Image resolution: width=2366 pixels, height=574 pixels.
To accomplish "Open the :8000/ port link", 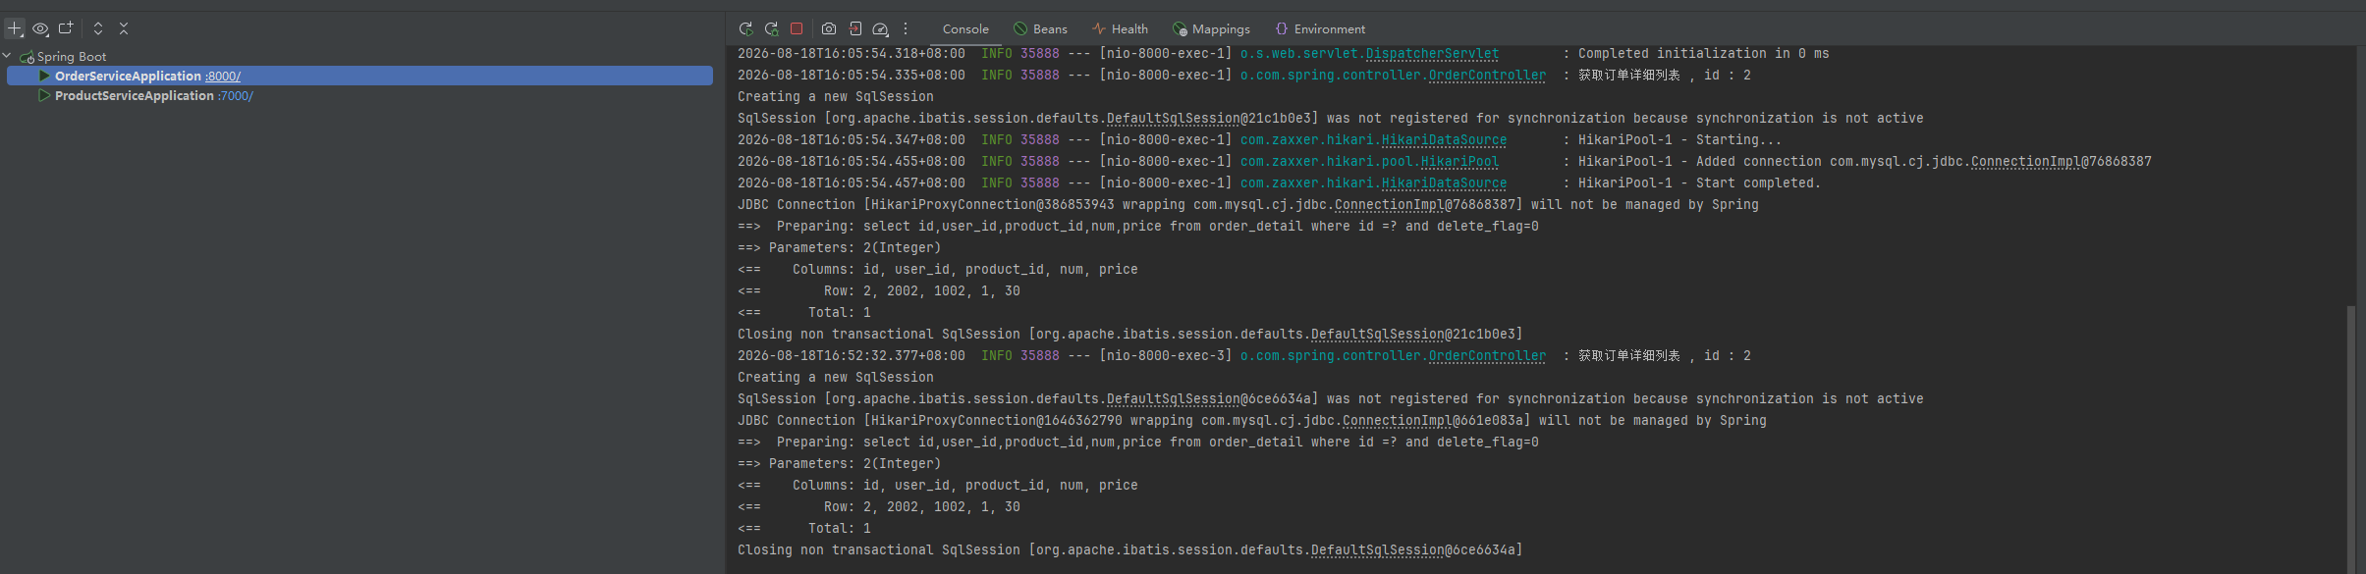I will (x=223, y=77).
